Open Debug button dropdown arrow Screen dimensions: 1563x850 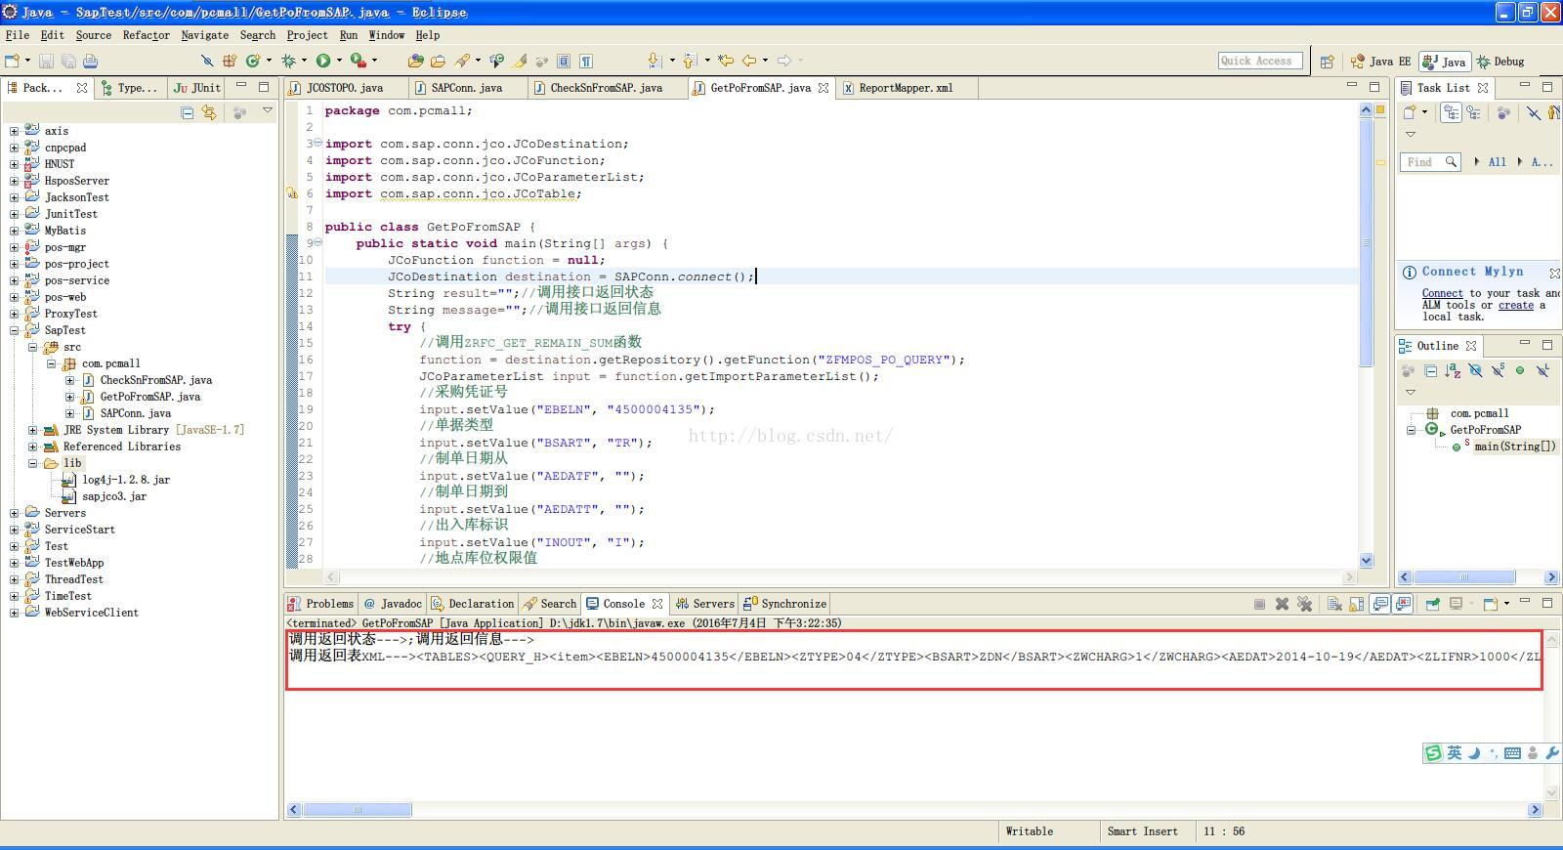point(304,61)
